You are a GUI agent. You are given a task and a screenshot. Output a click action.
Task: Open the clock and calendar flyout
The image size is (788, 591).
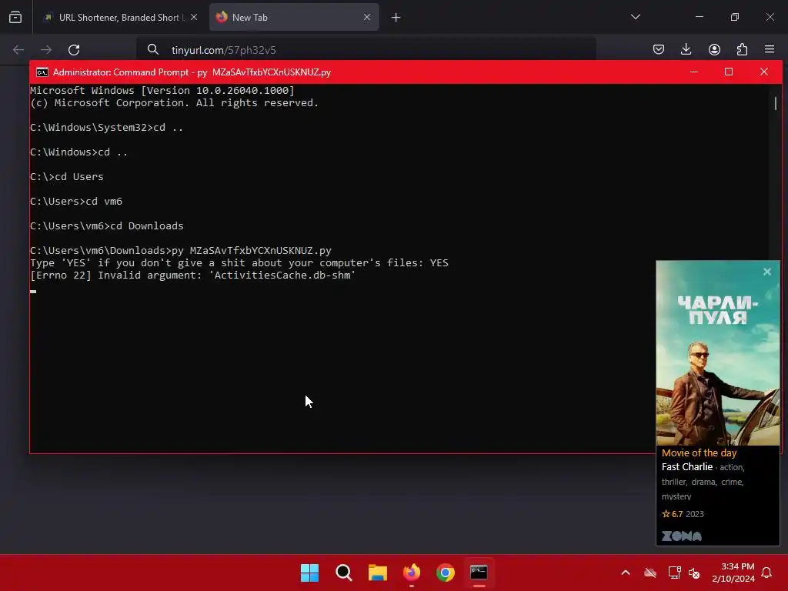(x=733, y=573)
